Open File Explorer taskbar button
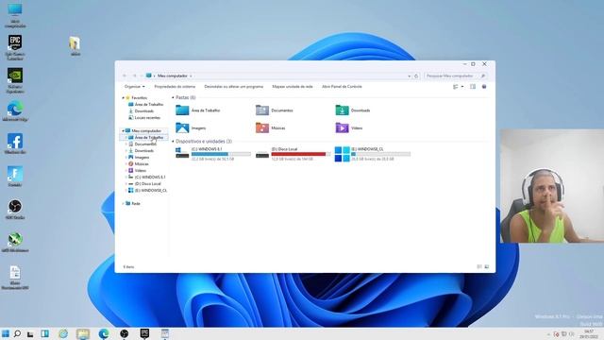 click(83, 333)
